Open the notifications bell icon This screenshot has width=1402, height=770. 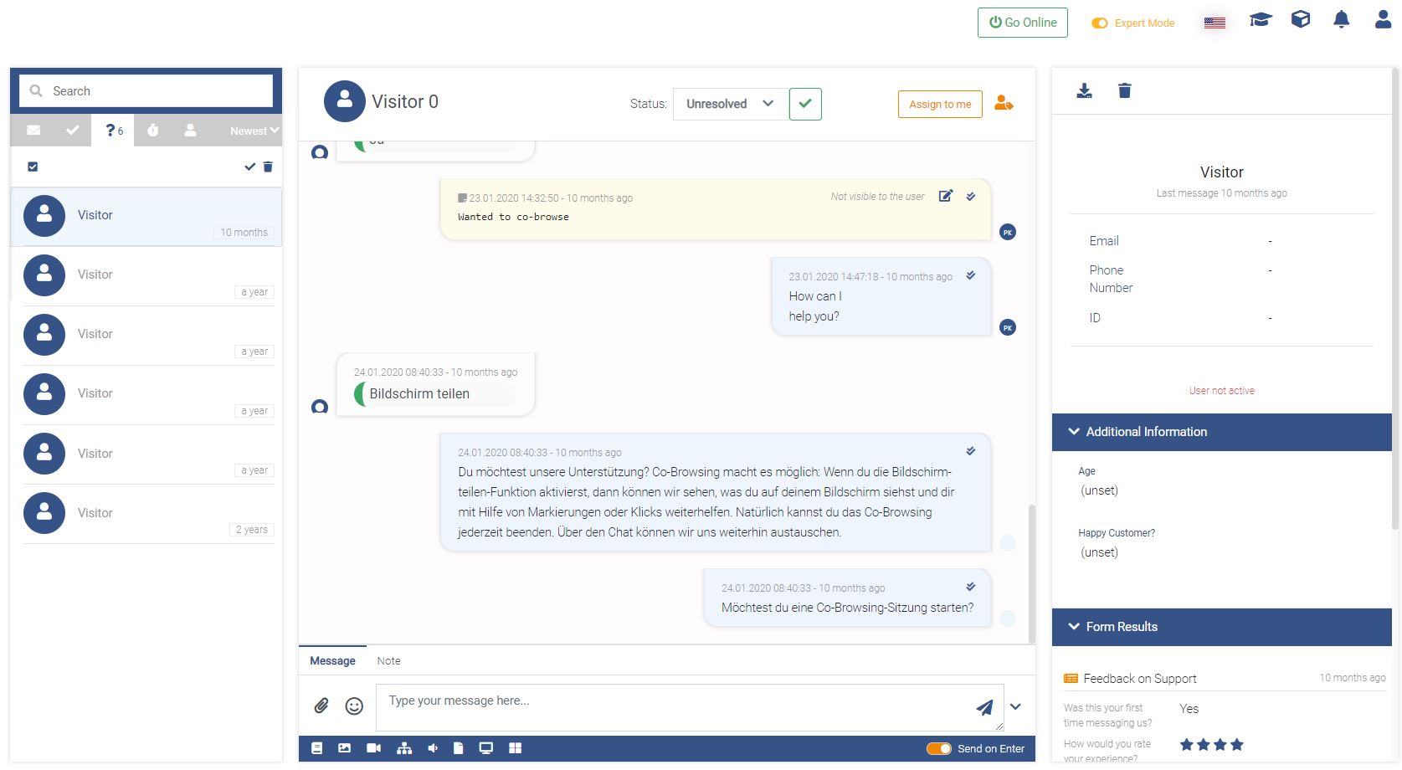[1342, 19]
